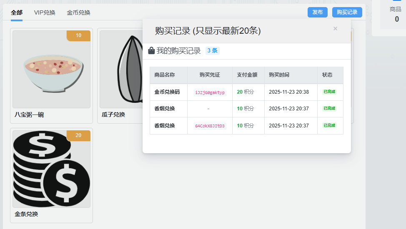Click the 八宝粥一碗 product title
The width and height of the screenshot is (406, 229).
click(29, 114)
